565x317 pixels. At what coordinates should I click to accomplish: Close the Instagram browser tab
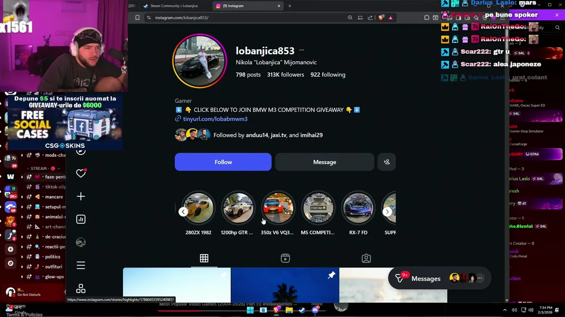pos(279,6)
